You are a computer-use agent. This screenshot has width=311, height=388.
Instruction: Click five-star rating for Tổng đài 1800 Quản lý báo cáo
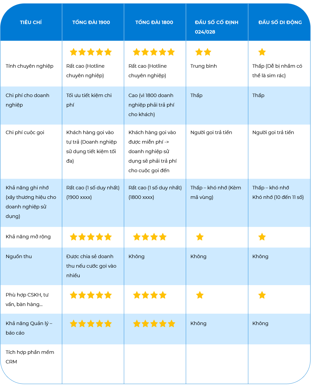[x=154, y=324]
